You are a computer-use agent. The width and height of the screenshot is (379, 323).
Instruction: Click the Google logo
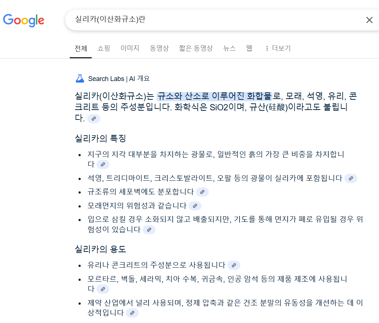23,20
